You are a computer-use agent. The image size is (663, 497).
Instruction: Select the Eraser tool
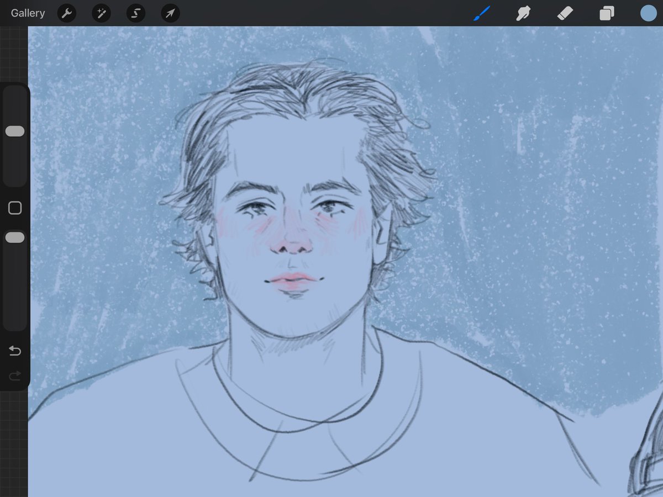coord(565,13)
